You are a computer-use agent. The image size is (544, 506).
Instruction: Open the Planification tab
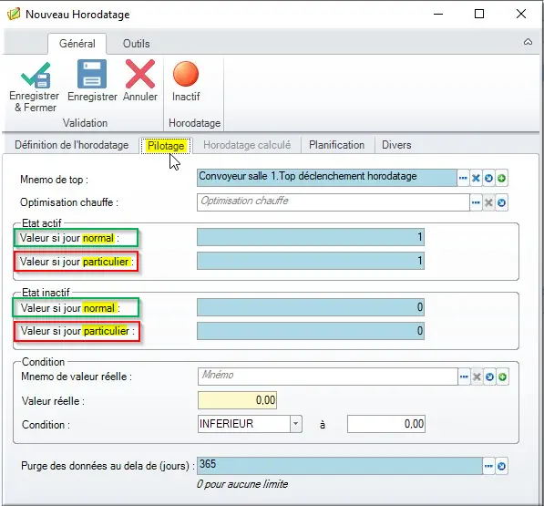coord(336,145)
